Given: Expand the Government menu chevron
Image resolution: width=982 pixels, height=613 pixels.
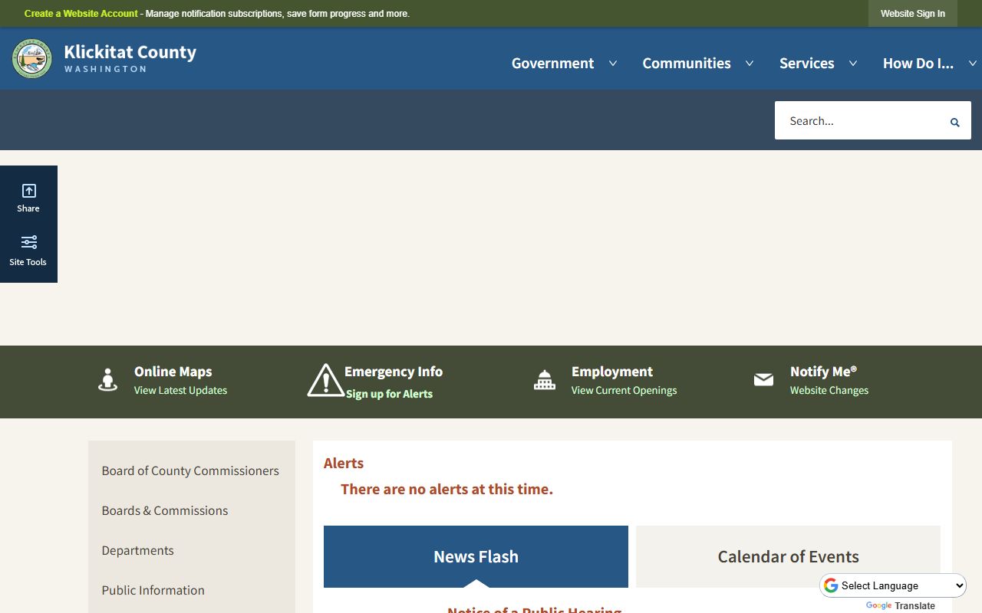Looking at the screenshot, I should pyautogui.click(x=613, y=64).
